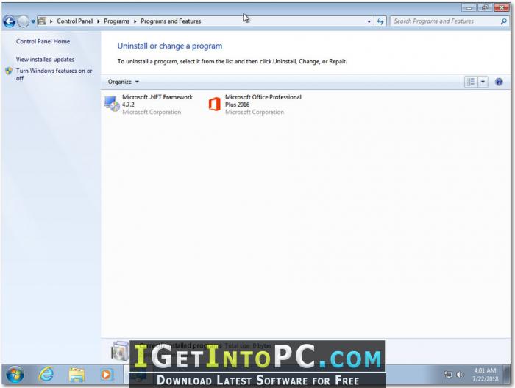The image size is (515, 388).
Task: Click the .NET Framework program icon
Action: 112,104
